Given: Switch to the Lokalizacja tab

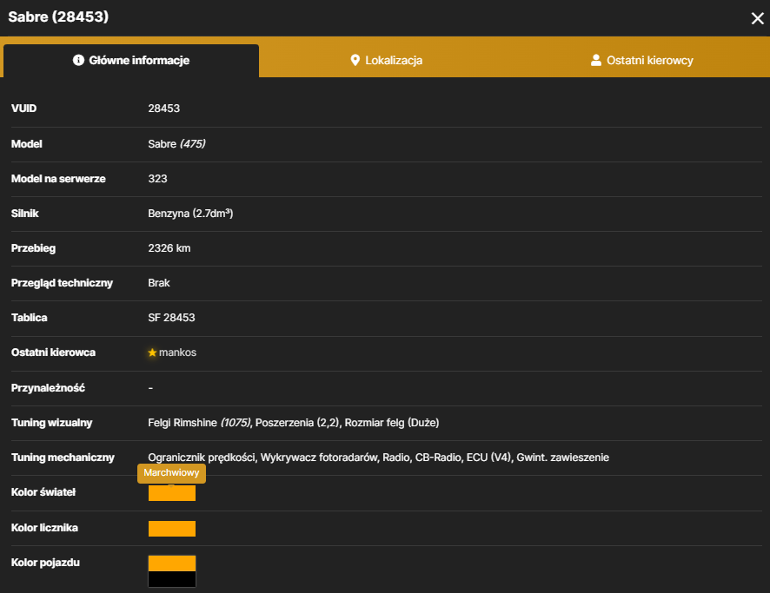Looking at the screenshot, I should click(x=387, y=60).
